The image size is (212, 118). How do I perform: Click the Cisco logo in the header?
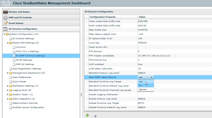tap(6, 3)
